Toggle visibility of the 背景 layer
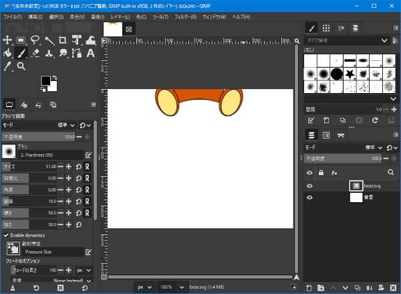Screen dimensions: 401x294 (x=309, y=198)
